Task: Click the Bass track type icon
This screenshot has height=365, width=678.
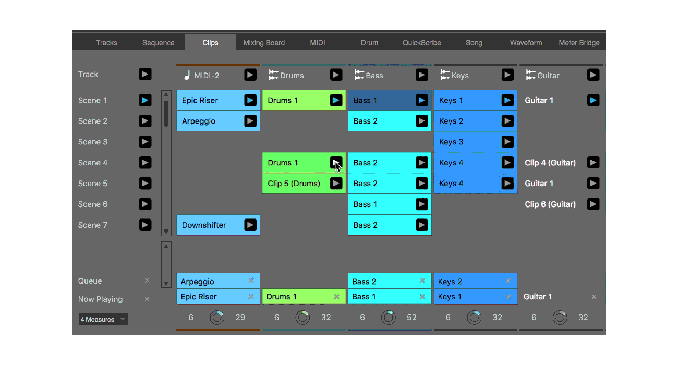Action: point(359,75)
